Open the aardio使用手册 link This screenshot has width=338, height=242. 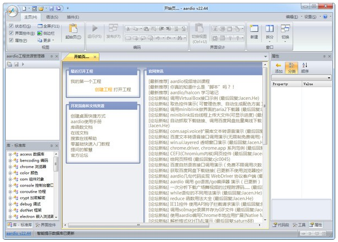86,122
